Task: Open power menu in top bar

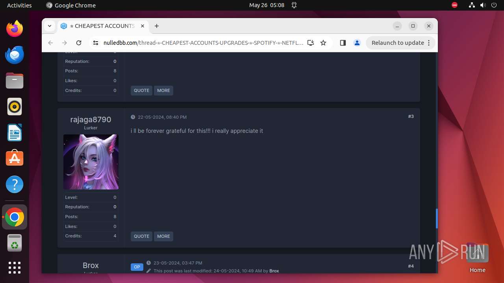Action: click(494, 5)
